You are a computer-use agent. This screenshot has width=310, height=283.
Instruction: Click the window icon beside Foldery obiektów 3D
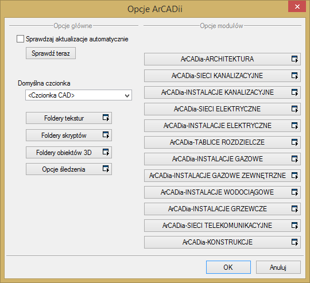click(x=106, y=152)
